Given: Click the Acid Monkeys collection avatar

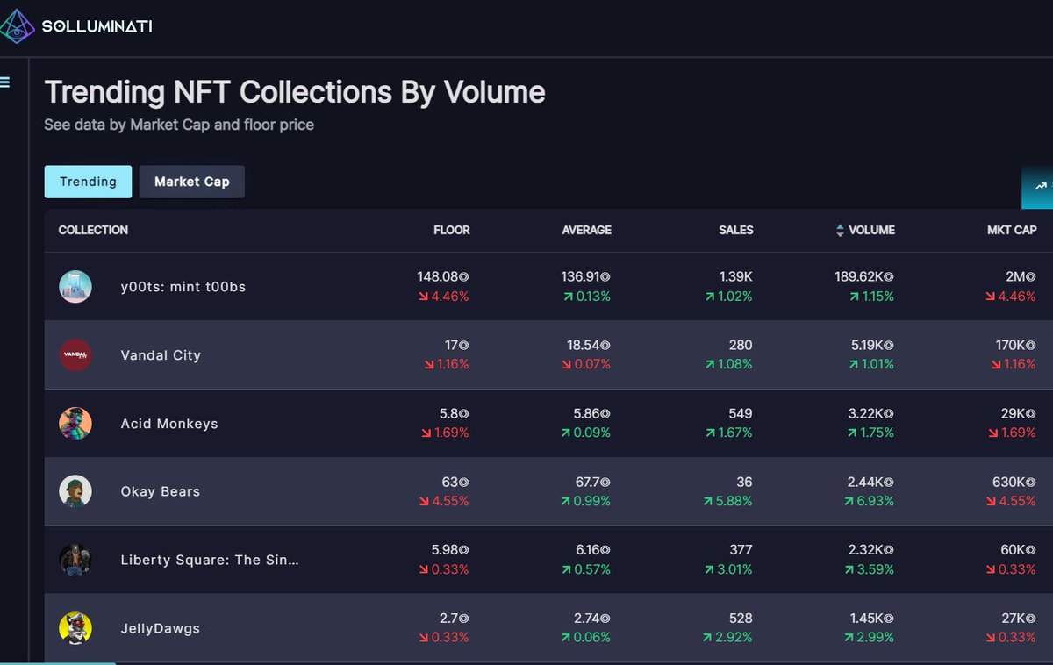Looking at the screenshot, I should pyautogui.click(x=75, y=424).
